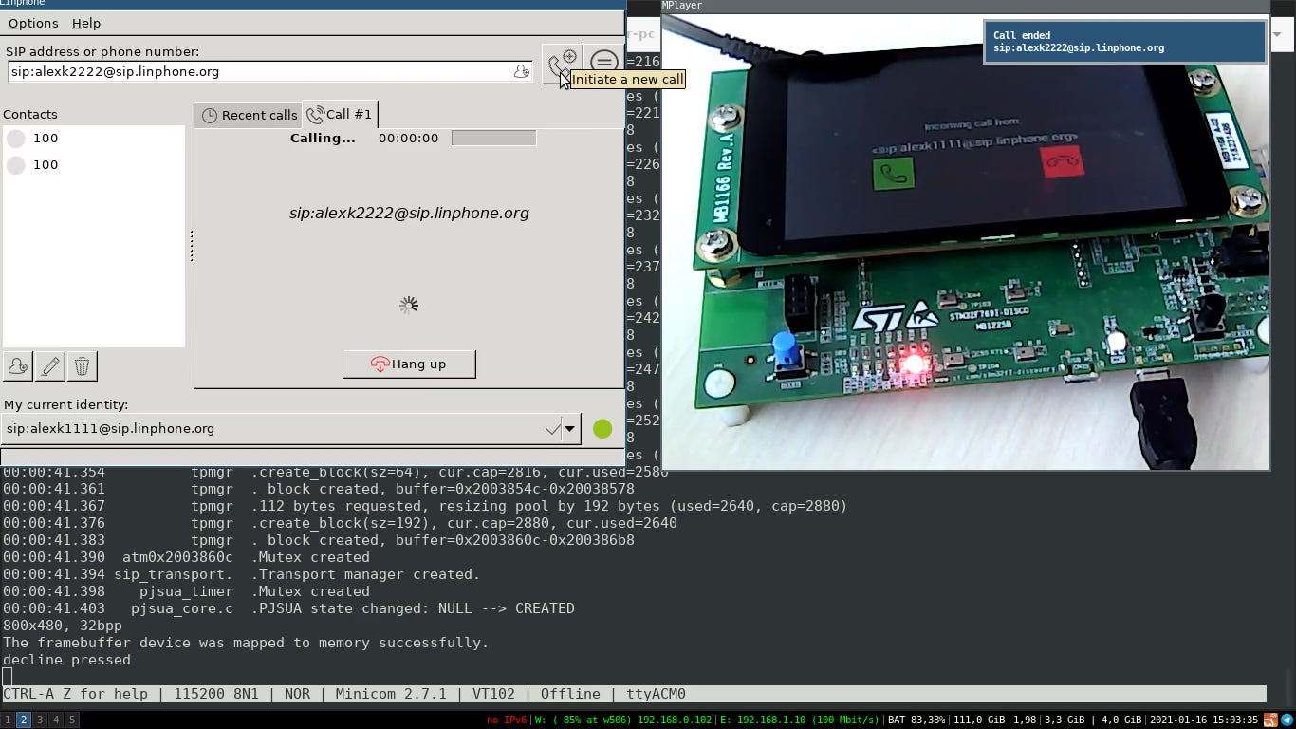Switch to the Recent calls tab
The image size is (1296, 729).
click(249, 115)
